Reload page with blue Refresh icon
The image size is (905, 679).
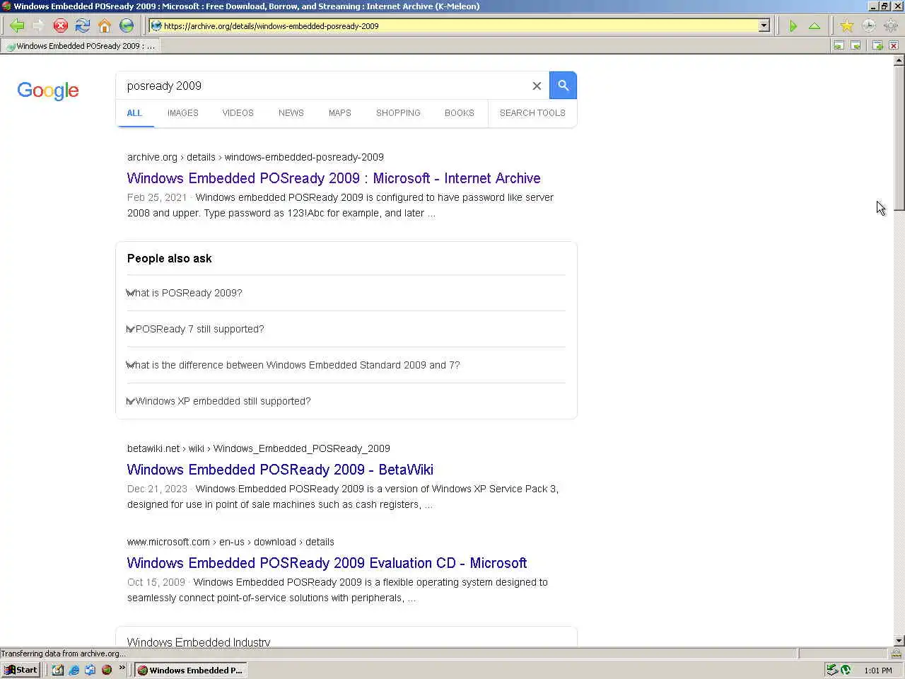[x=83, y=26]
